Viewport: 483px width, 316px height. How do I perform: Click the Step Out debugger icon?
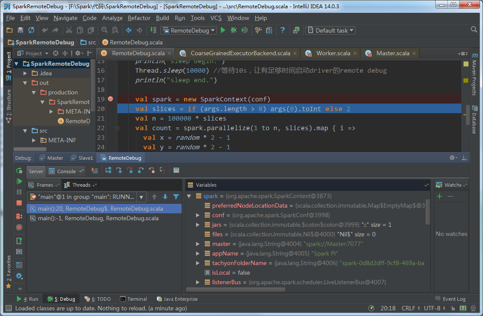pyautogui.click(x=141, y=171)
